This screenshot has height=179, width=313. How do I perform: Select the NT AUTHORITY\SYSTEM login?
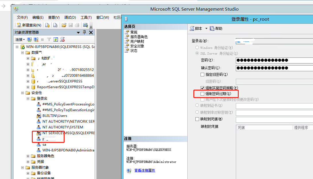[x=63, y=127]
